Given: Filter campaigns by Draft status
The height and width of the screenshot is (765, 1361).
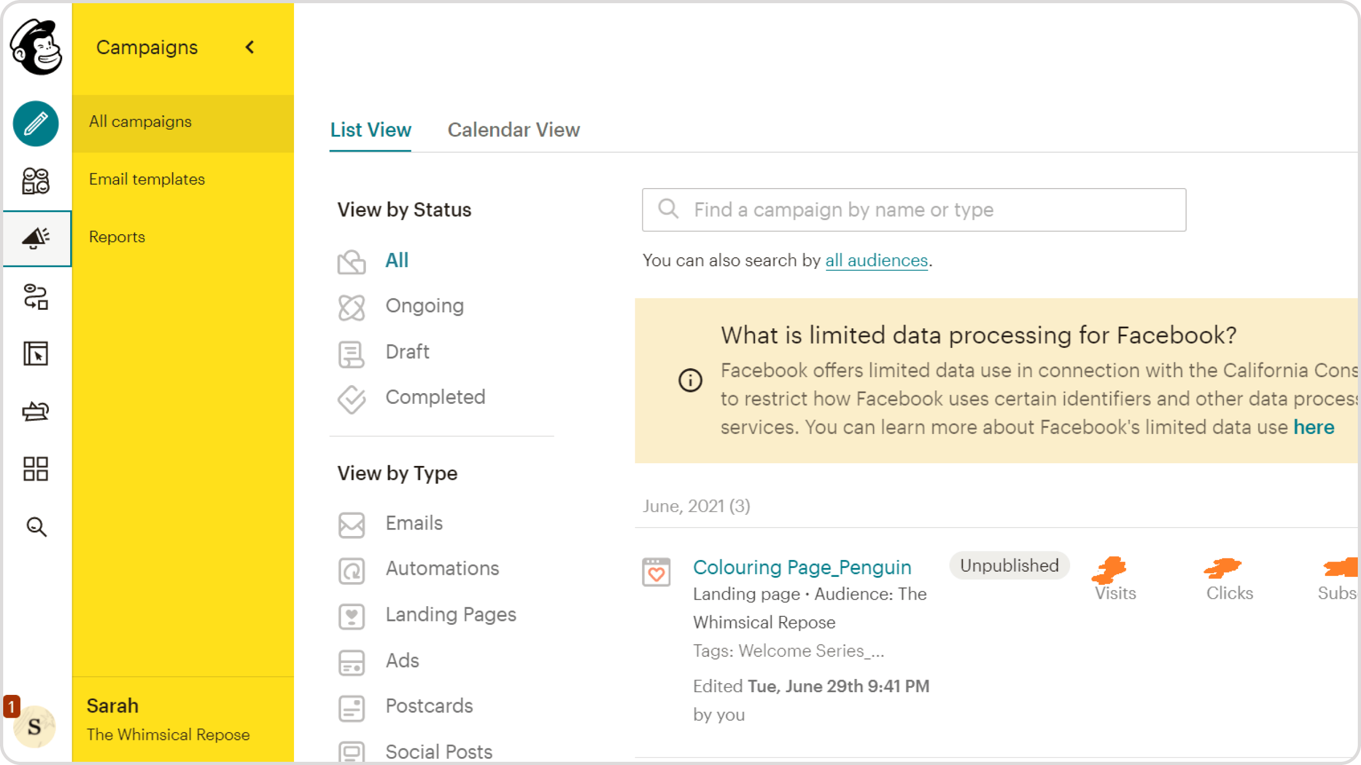Looking at the screenshot, I should pyautogui.click(x=406, y=352).
